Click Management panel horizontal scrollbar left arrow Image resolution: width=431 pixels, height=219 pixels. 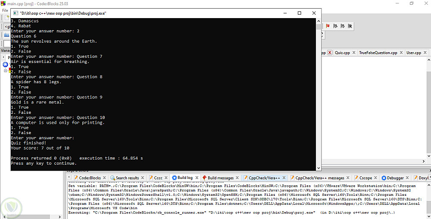pyautogui.click(x=4, y=217)
